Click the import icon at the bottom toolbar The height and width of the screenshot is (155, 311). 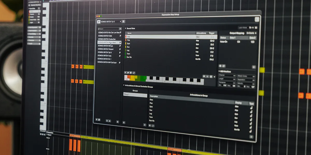pos(107,121)
